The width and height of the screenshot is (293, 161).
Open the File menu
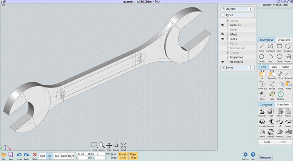point(3,156)
